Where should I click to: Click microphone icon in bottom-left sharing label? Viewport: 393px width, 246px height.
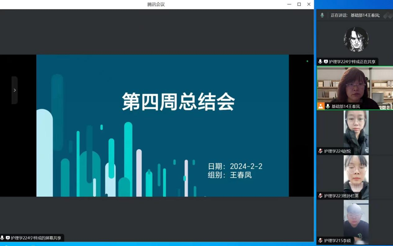point(2,238)
